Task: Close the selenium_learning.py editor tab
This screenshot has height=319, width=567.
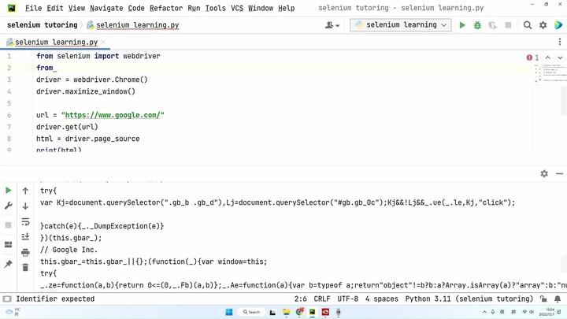Action: (x=103, y=43)
